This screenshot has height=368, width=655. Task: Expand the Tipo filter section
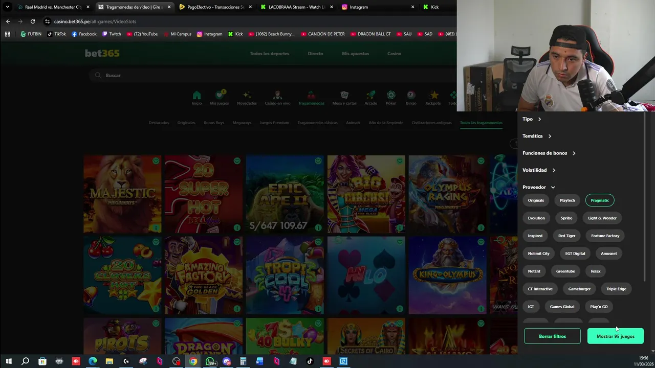click(x=532, y=119)
